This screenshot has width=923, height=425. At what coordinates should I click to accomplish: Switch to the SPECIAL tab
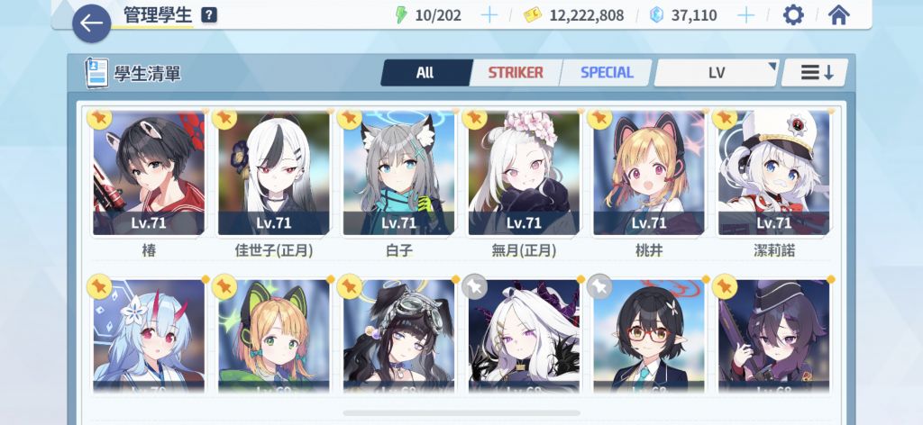coord(607,73)
